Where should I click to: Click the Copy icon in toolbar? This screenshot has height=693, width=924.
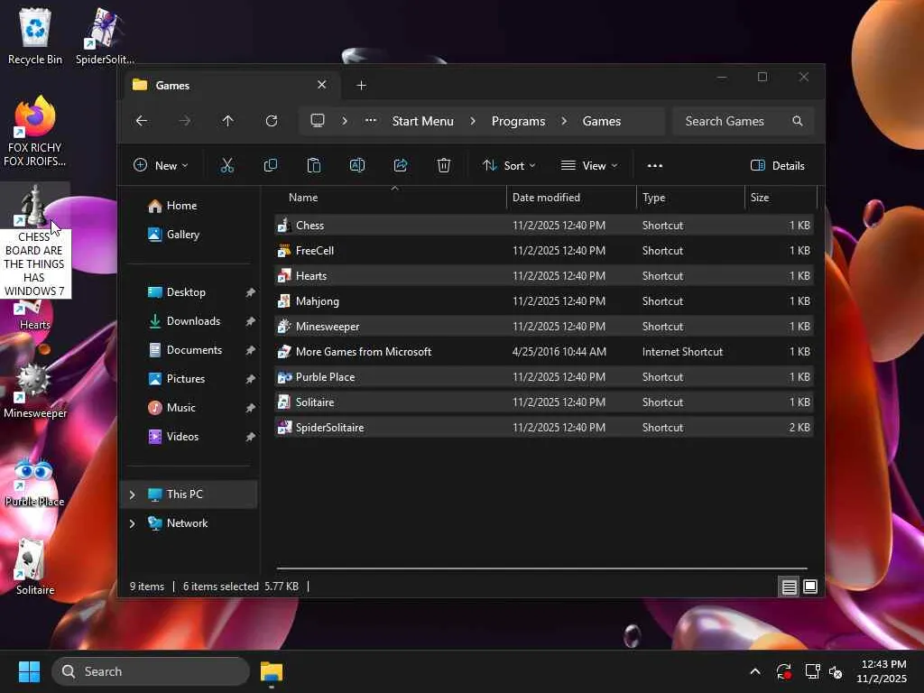[x=271, y=166]
